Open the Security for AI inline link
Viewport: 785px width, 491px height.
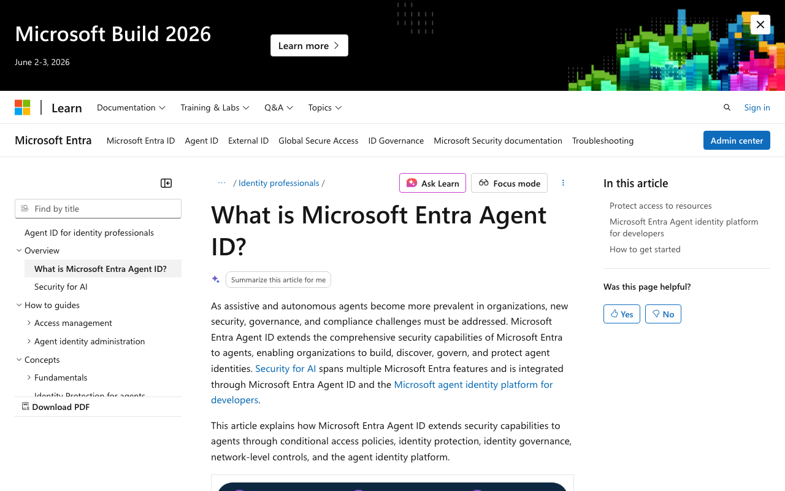pos(286,368)
